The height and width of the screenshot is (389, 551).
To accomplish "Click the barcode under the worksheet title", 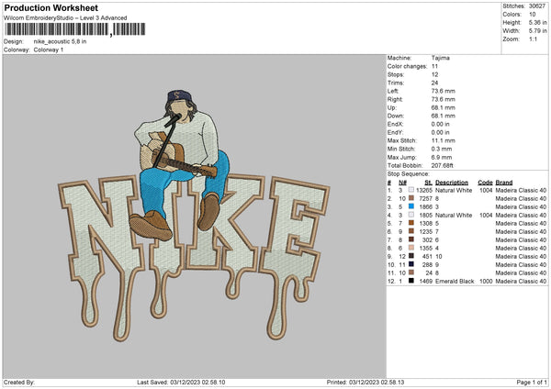I will [75, 29].
